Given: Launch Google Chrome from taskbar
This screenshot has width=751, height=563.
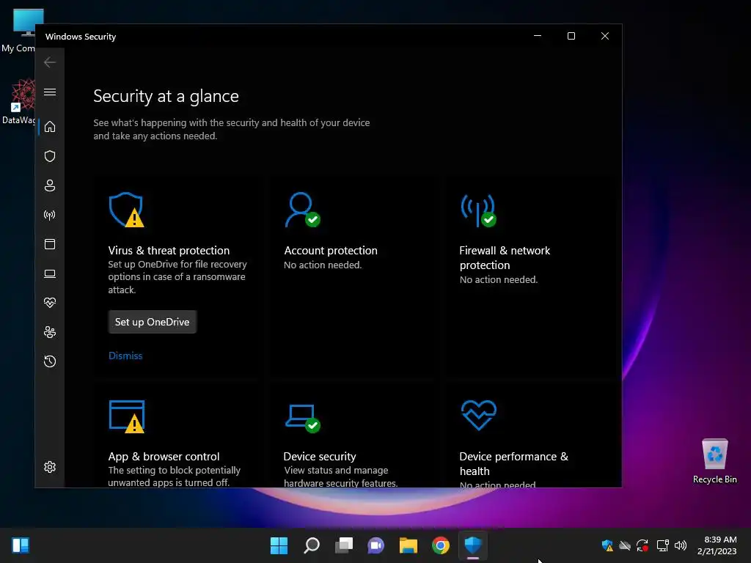Looking at the screenshot, I should 441,545.
